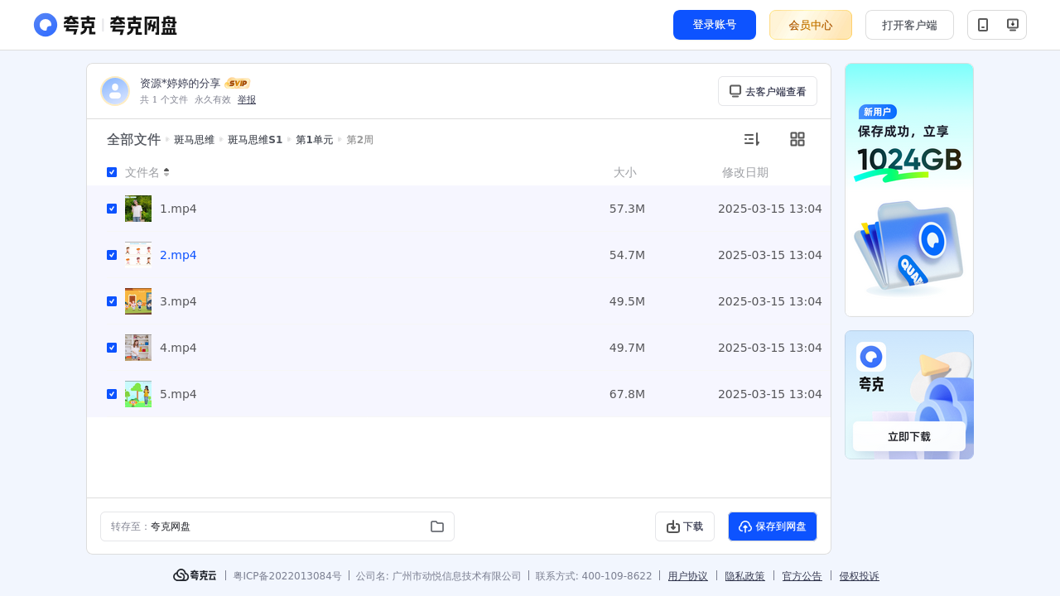Click the Quark app icon in download ad
The width and height of the screenshot is (1060, 596).
point(871,357)
